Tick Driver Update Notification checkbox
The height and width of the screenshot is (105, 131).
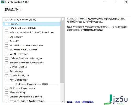[7, 101]
